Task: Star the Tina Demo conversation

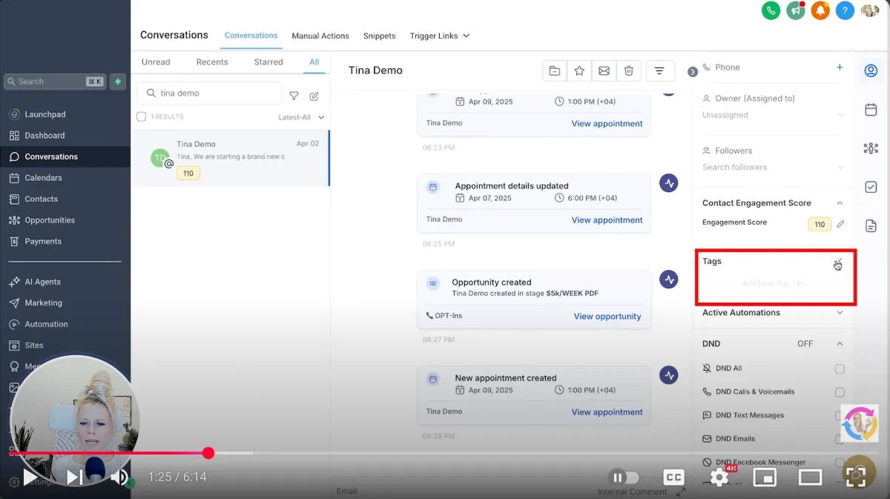Action: click(x=579, y=70)
